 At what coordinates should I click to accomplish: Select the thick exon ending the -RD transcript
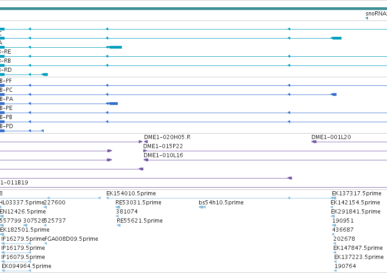click(x=45, y=74)
